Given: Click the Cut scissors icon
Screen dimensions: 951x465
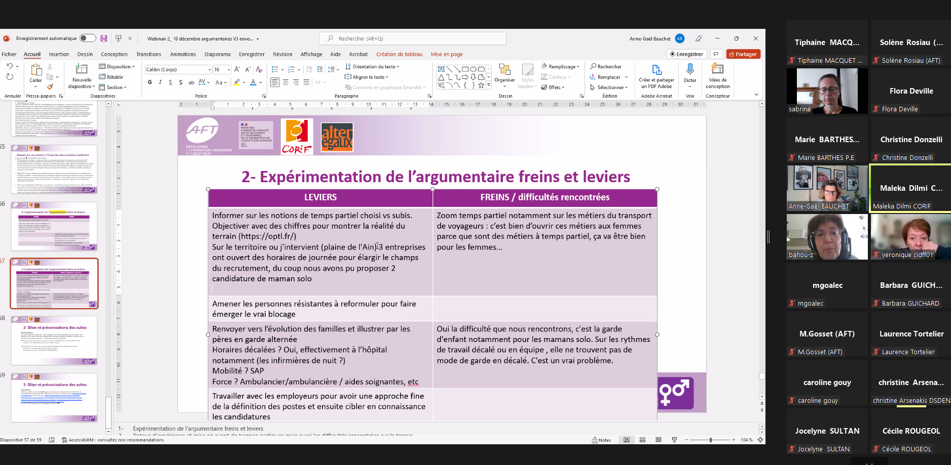Looking at the screenshot, I should pos(50,66).
